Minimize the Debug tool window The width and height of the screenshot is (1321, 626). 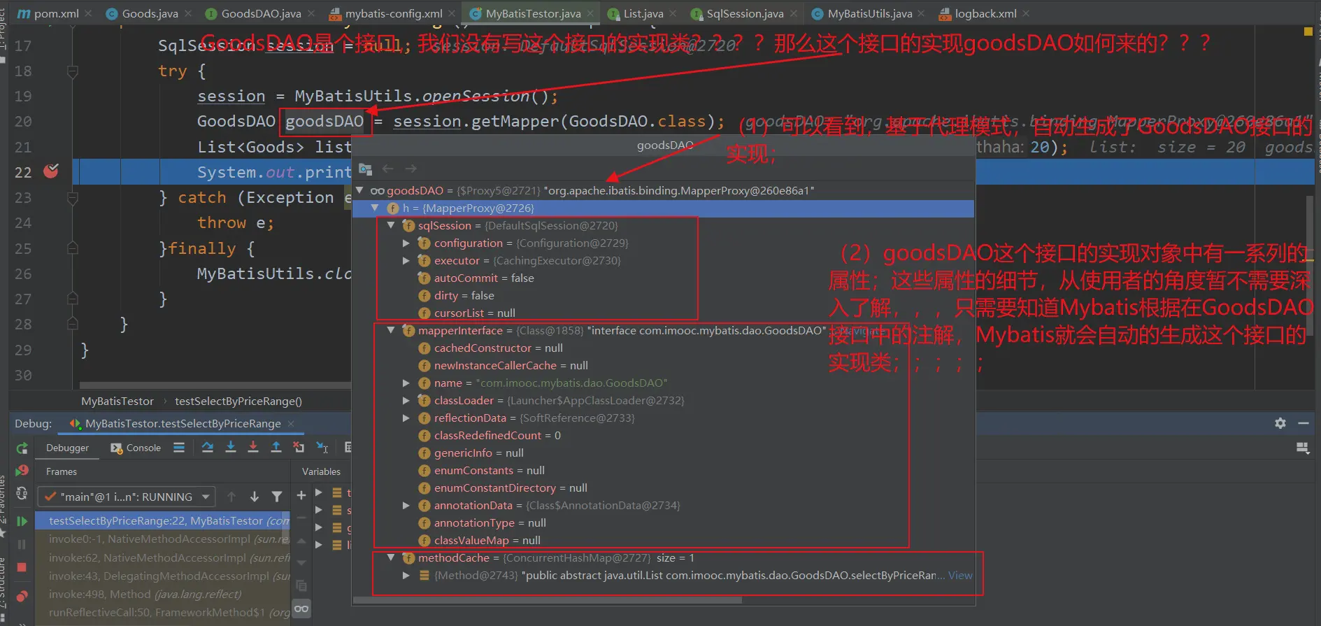(1304, 423)
